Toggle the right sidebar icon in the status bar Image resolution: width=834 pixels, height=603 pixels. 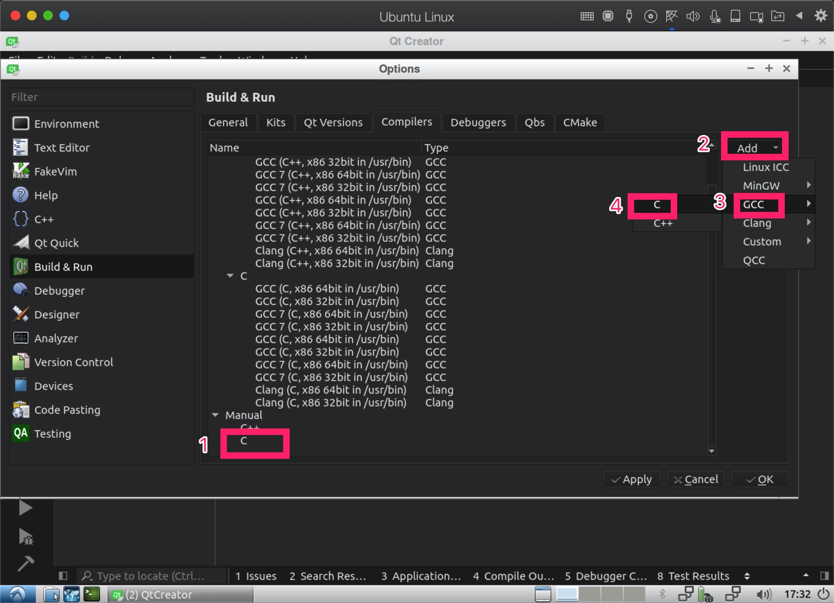click(824, 576)
